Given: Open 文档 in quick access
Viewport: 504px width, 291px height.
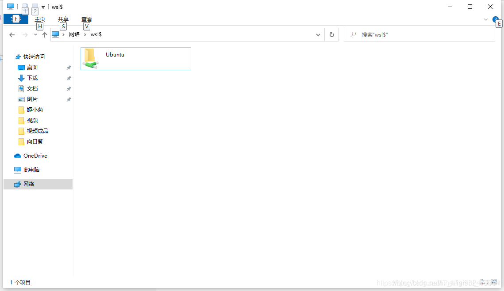Looking at the screenshot, I should (x=32, y=89).
